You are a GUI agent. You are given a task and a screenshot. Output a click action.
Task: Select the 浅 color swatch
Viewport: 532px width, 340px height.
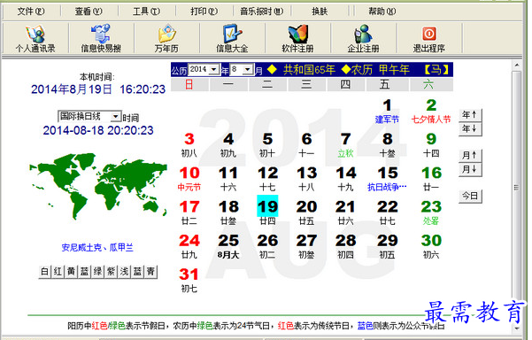(125, 272)
